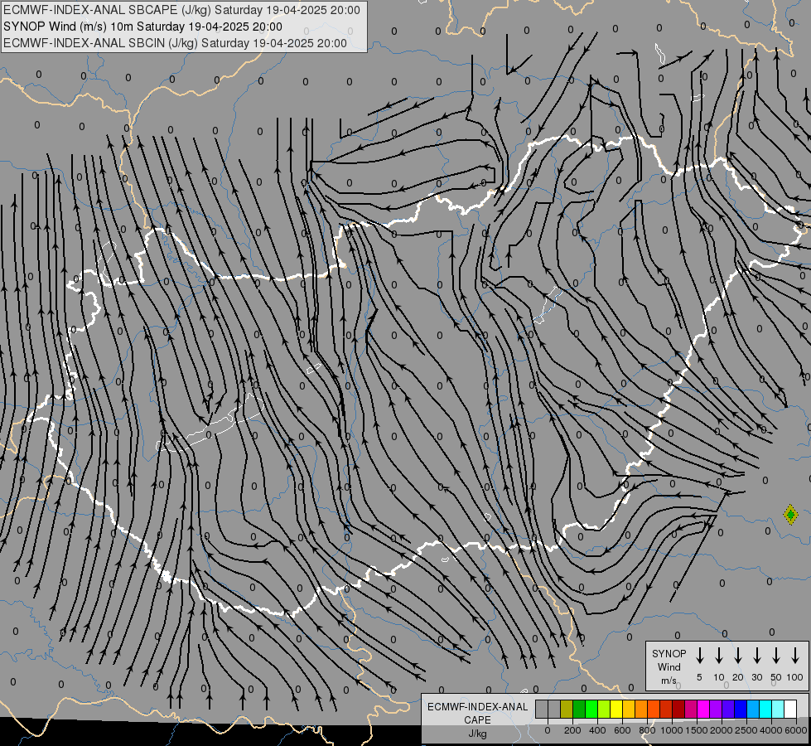Click the 600 tick label on the CAPE scale

[x=622, y=730]
